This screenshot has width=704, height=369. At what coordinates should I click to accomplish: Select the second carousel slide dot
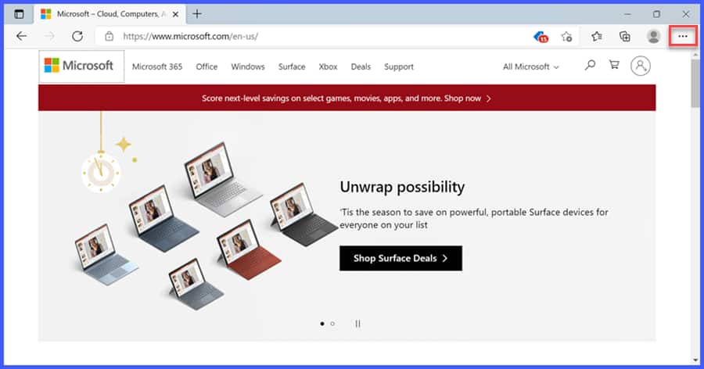coord(332,324)
